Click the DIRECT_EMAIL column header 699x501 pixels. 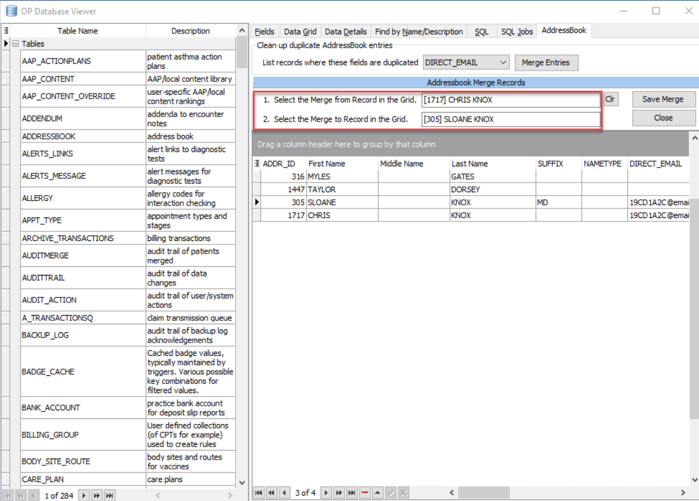coord(658,164)
